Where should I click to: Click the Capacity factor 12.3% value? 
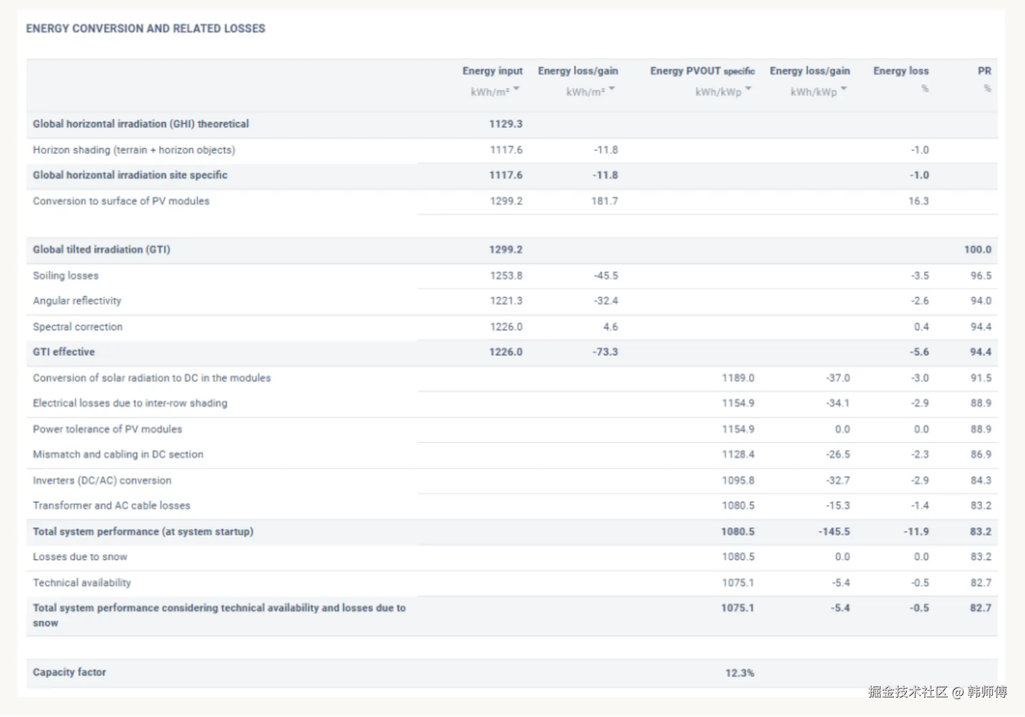(739, 673)
